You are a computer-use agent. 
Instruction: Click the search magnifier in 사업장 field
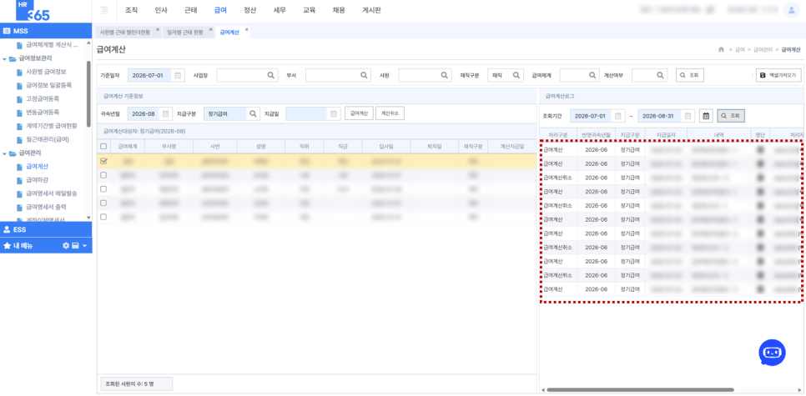coord(270,76)
